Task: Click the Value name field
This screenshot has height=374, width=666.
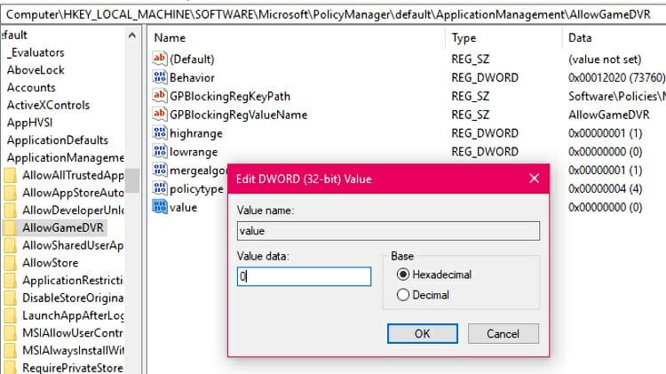Action: (x=388, y=231)
